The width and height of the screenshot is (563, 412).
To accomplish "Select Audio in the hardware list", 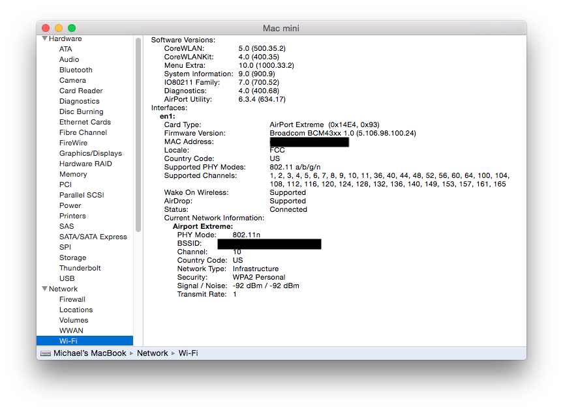I will (x=69, y=59).
